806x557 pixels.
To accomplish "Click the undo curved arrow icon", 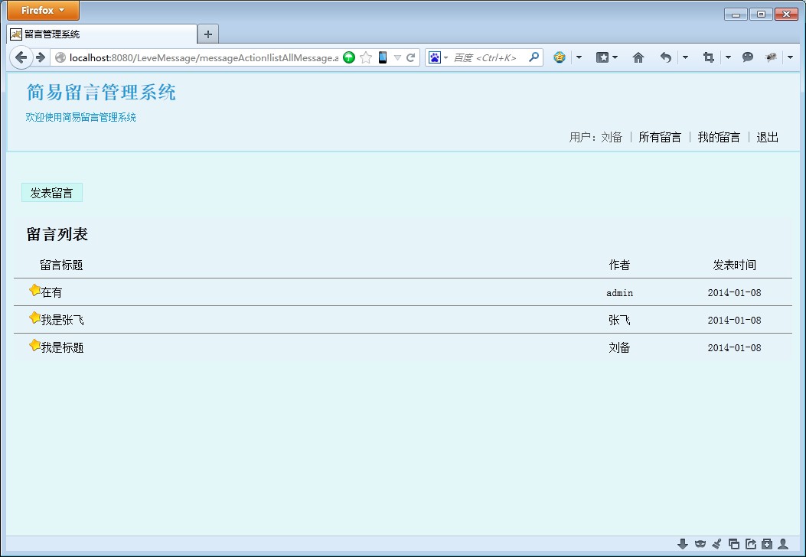I will click(x=666, y=57).
